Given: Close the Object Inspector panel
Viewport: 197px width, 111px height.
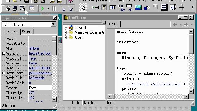Looking at the screenshot, I should [55, 18].
